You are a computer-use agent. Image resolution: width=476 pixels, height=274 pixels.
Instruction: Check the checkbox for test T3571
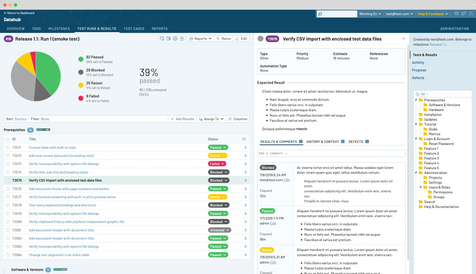click(x=7, y=147)
